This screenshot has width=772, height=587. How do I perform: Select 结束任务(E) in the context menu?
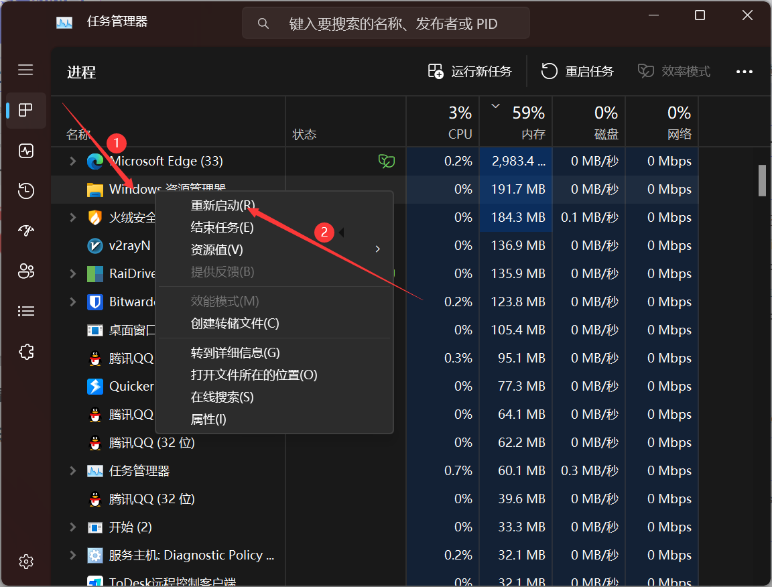tap(222, 228)
